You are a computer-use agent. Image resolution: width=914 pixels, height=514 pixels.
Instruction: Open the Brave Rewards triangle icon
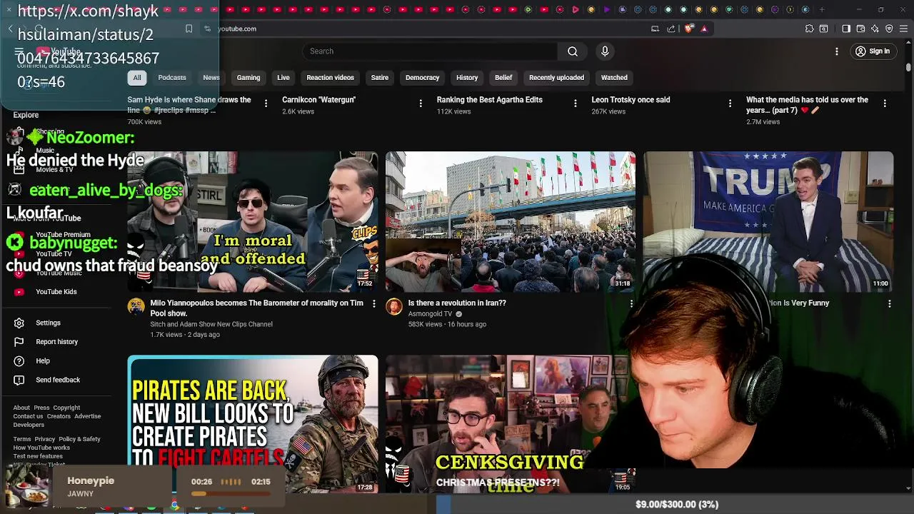(704, 29)
